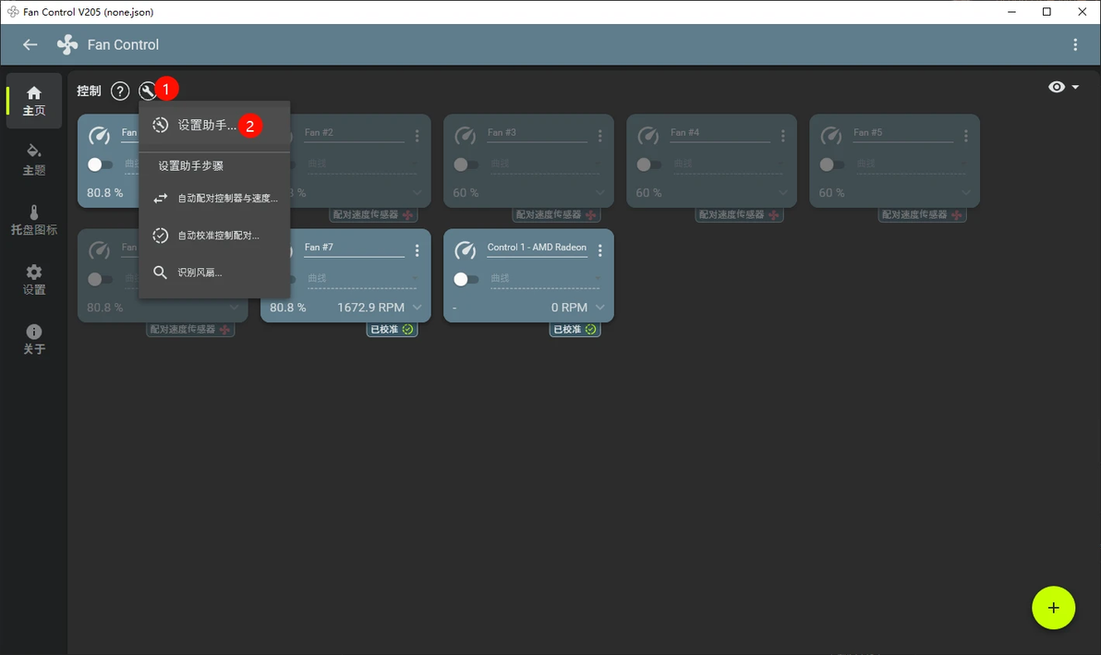Click the Fan #7 name field
1101x655 pixels.
[354, 247]
